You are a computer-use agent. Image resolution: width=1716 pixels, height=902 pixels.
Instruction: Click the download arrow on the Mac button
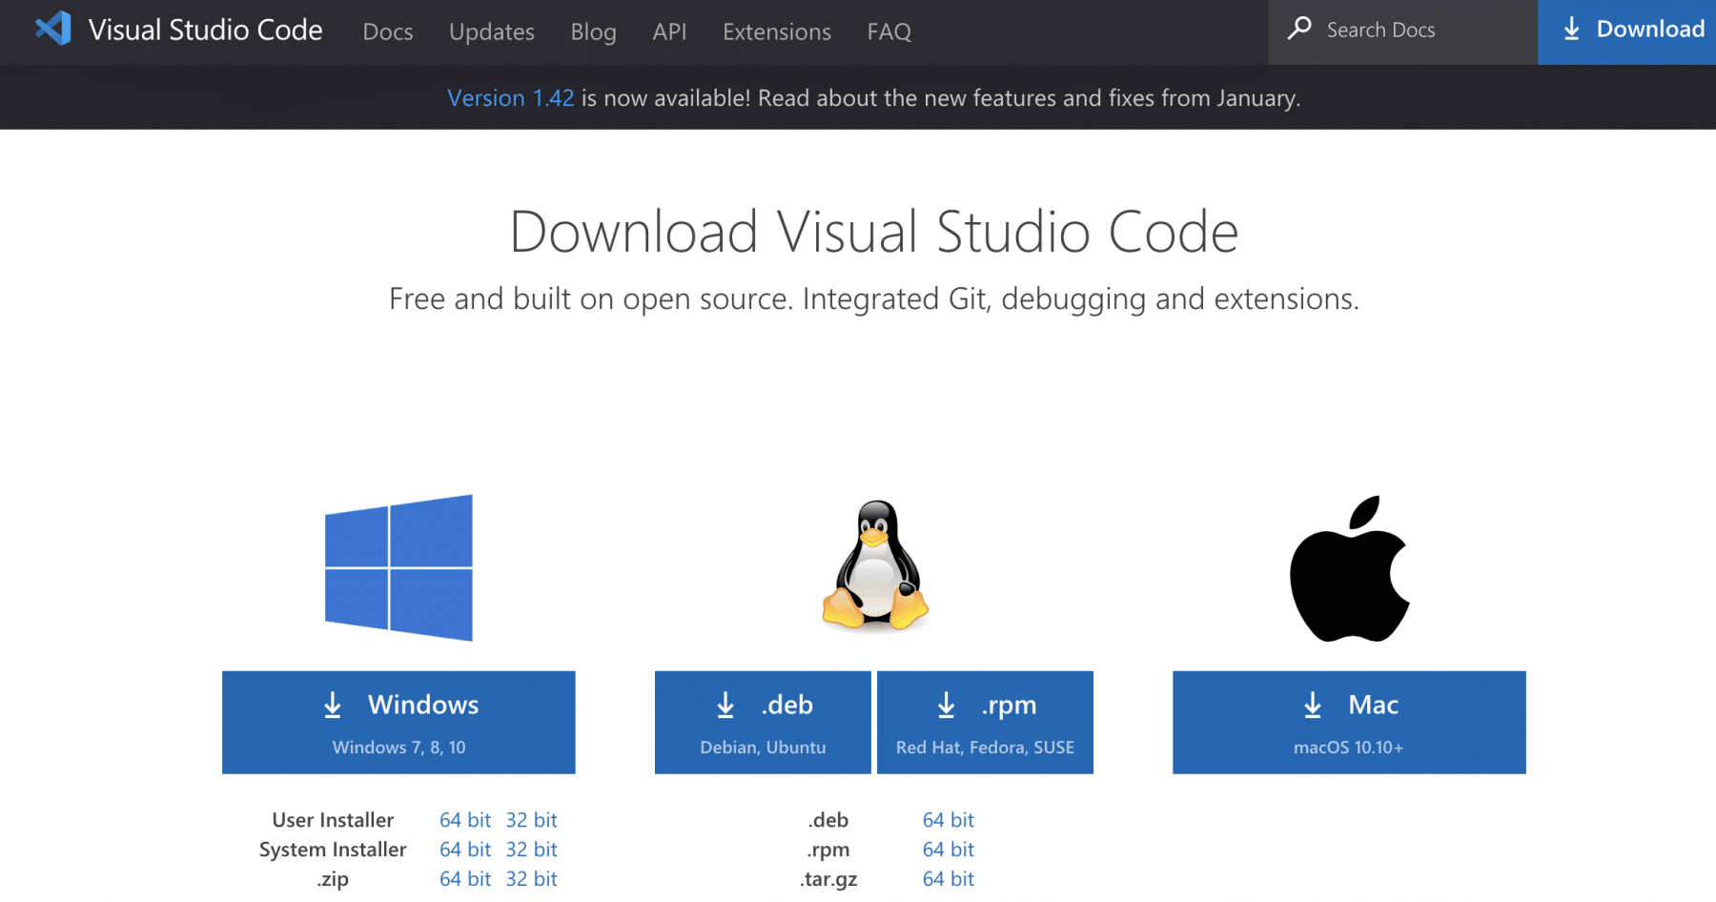(1313, 706)
